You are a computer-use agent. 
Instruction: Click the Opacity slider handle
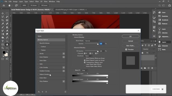point(98,44)
